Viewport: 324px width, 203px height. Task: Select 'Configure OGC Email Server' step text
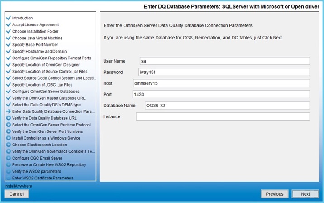click(x=37, y=158)
